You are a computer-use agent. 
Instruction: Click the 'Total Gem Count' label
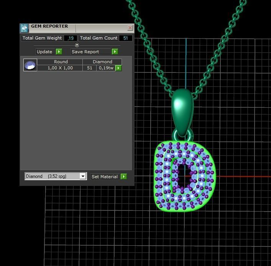99,38
